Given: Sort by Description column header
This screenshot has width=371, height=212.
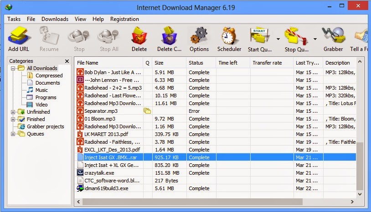Looking at the screenshot, I should [x=340, y=63].
